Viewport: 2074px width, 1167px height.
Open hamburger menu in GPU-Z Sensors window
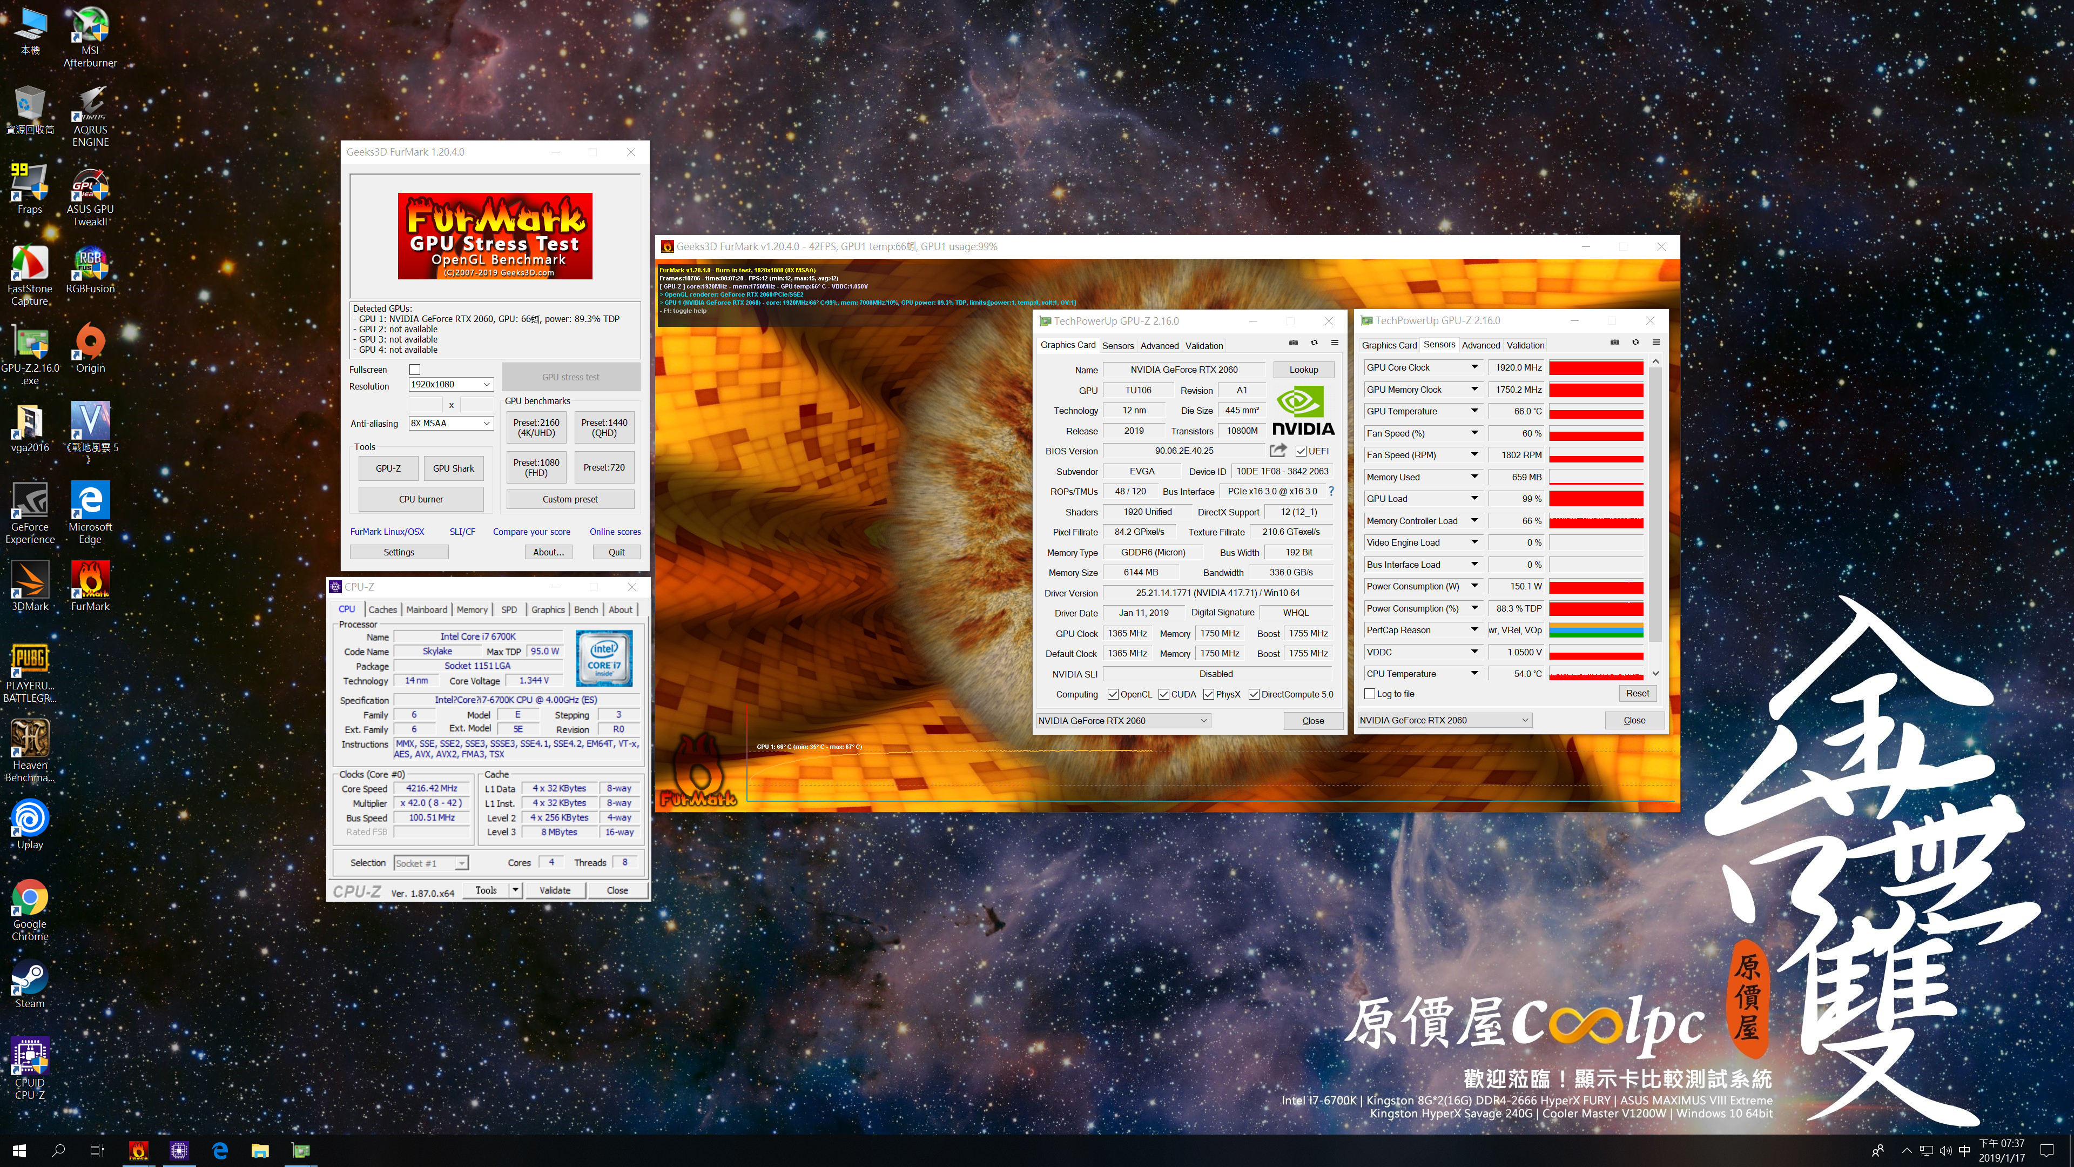(1656, 343)
